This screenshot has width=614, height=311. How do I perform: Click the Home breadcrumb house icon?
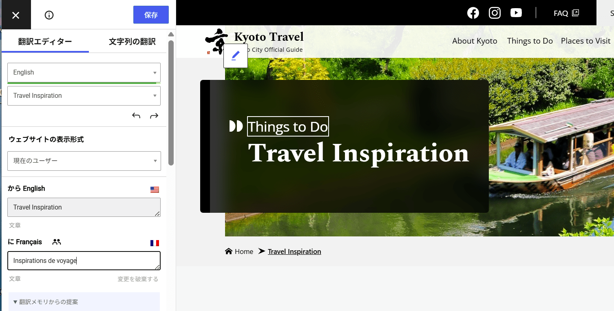pyautogui.click(x=229, y=251)
